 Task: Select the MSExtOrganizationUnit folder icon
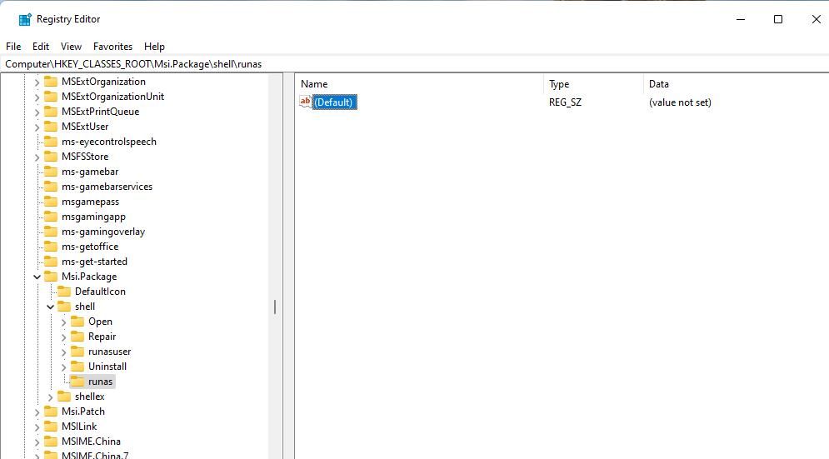tap(51, 97)
